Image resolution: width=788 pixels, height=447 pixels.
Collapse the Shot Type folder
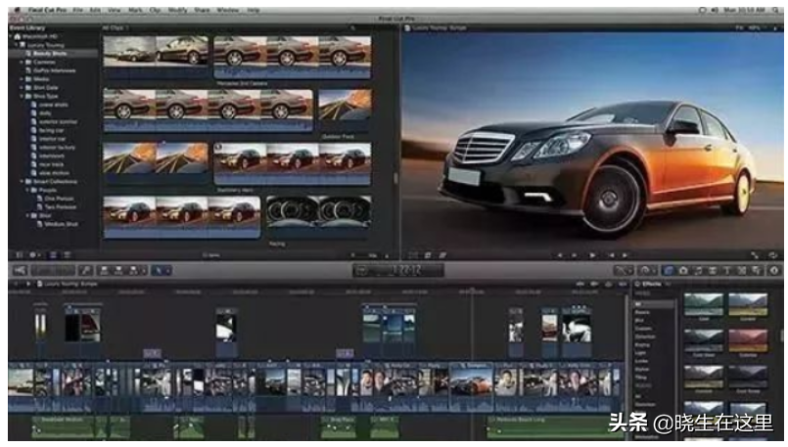[23, 97]
